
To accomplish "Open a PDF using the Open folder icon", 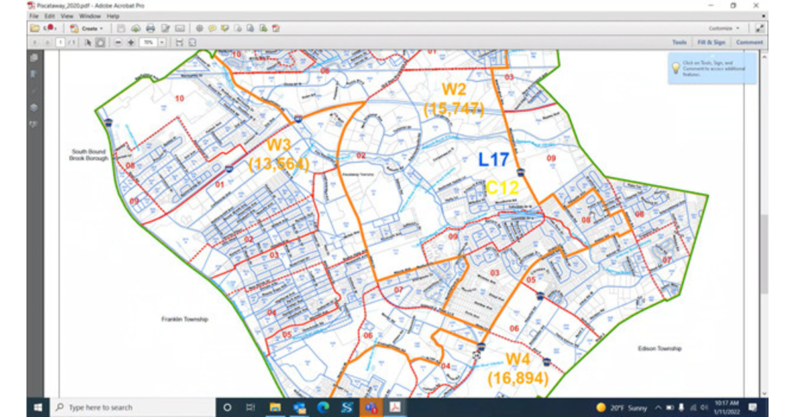I will (x=34, y=28).
